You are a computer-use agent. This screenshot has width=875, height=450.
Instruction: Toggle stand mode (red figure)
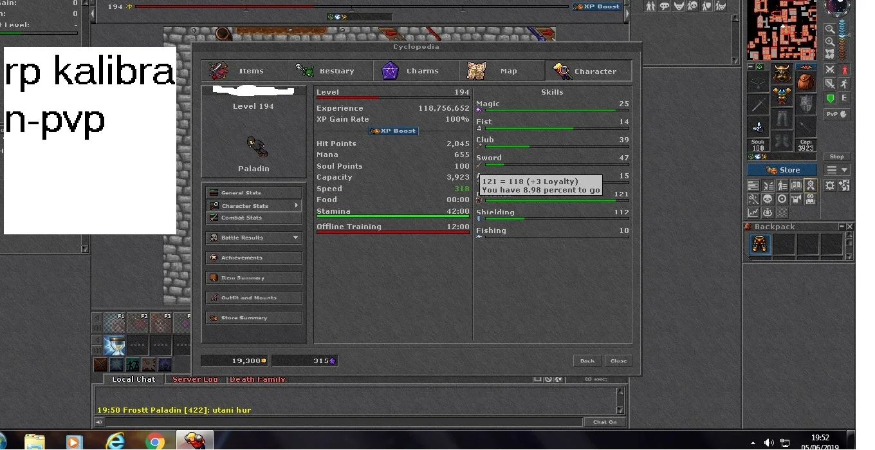[844, 70]
